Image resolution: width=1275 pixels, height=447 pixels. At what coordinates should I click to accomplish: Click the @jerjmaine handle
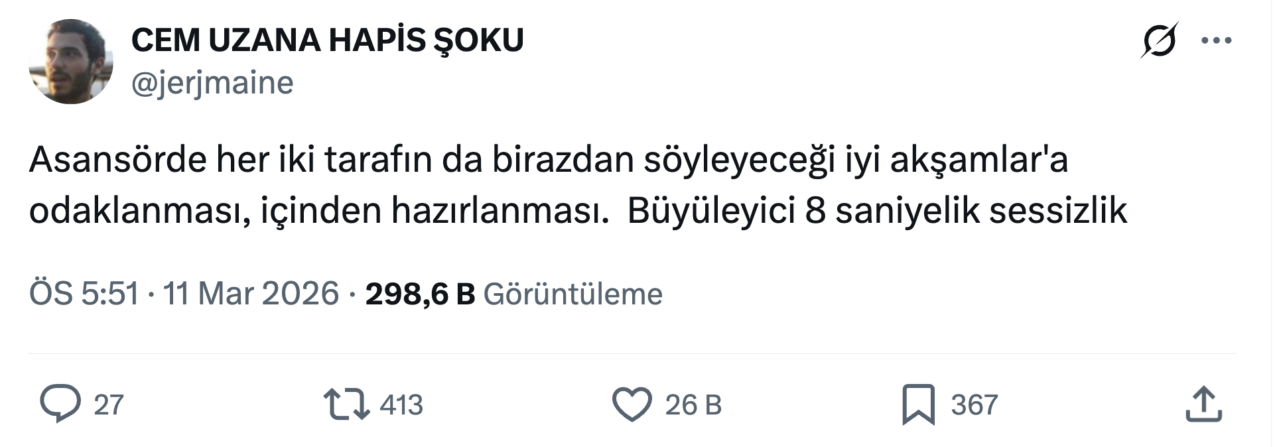coord(212,83)
